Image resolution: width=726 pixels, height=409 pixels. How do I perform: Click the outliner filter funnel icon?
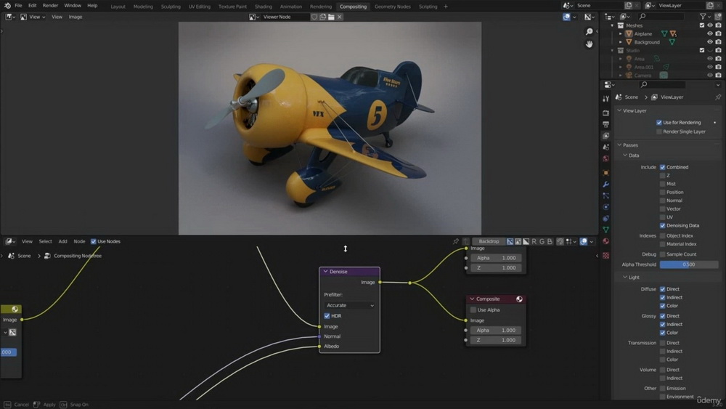(x=703, y=16)
